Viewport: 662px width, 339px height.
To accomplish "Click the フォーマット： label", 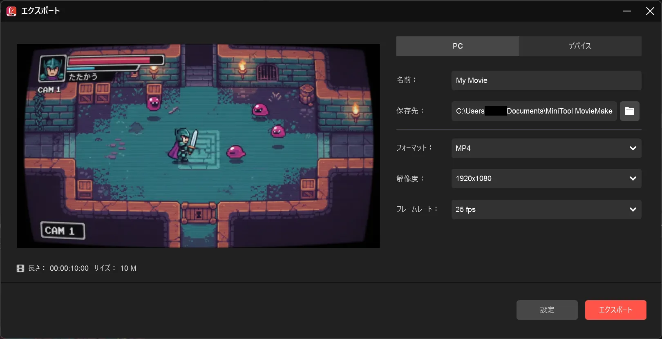I will point(414,148).
